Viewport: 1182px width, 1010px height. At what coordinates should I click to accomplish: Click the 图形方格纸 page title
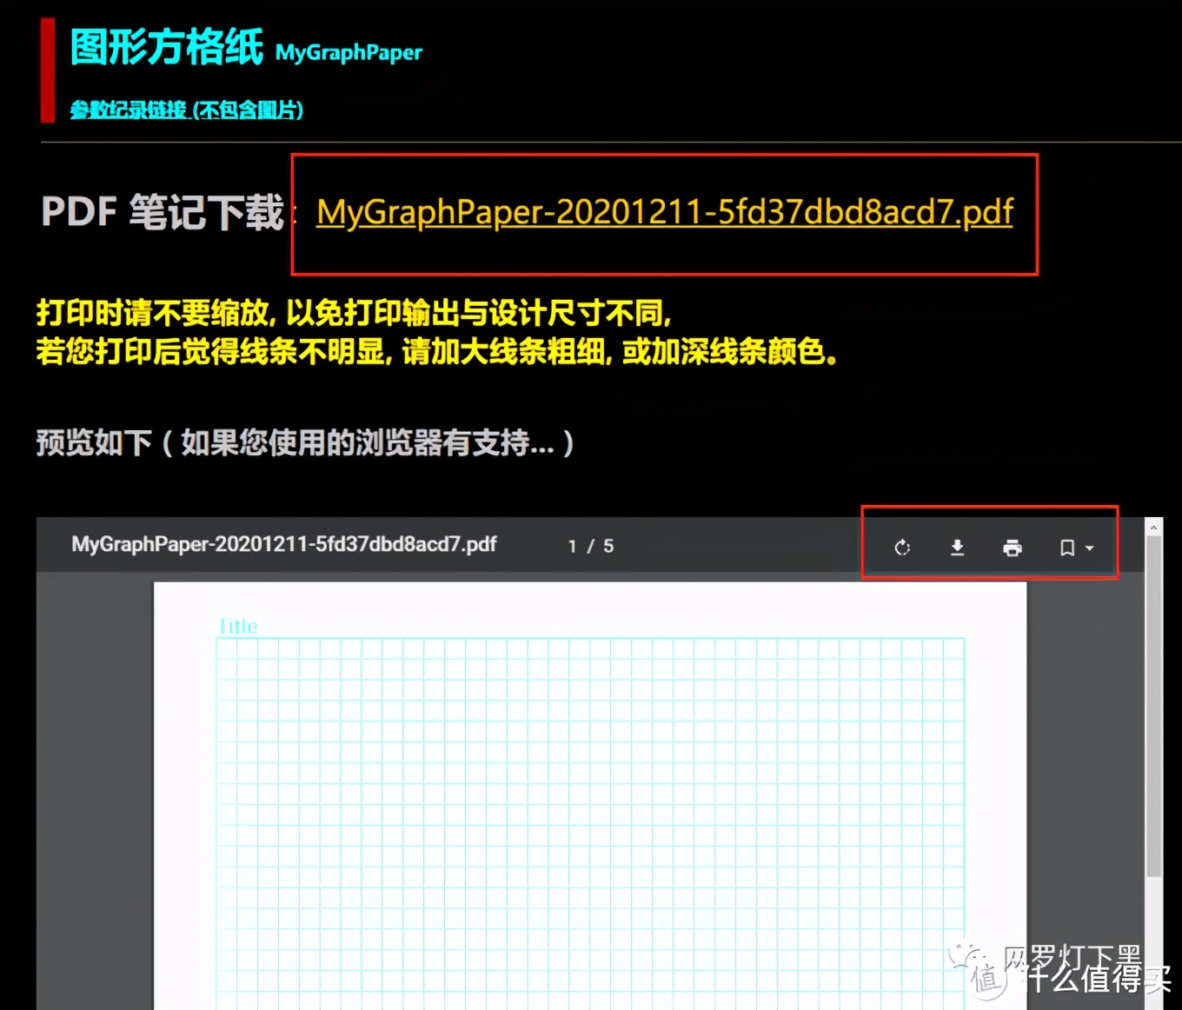tap(167, 47)
